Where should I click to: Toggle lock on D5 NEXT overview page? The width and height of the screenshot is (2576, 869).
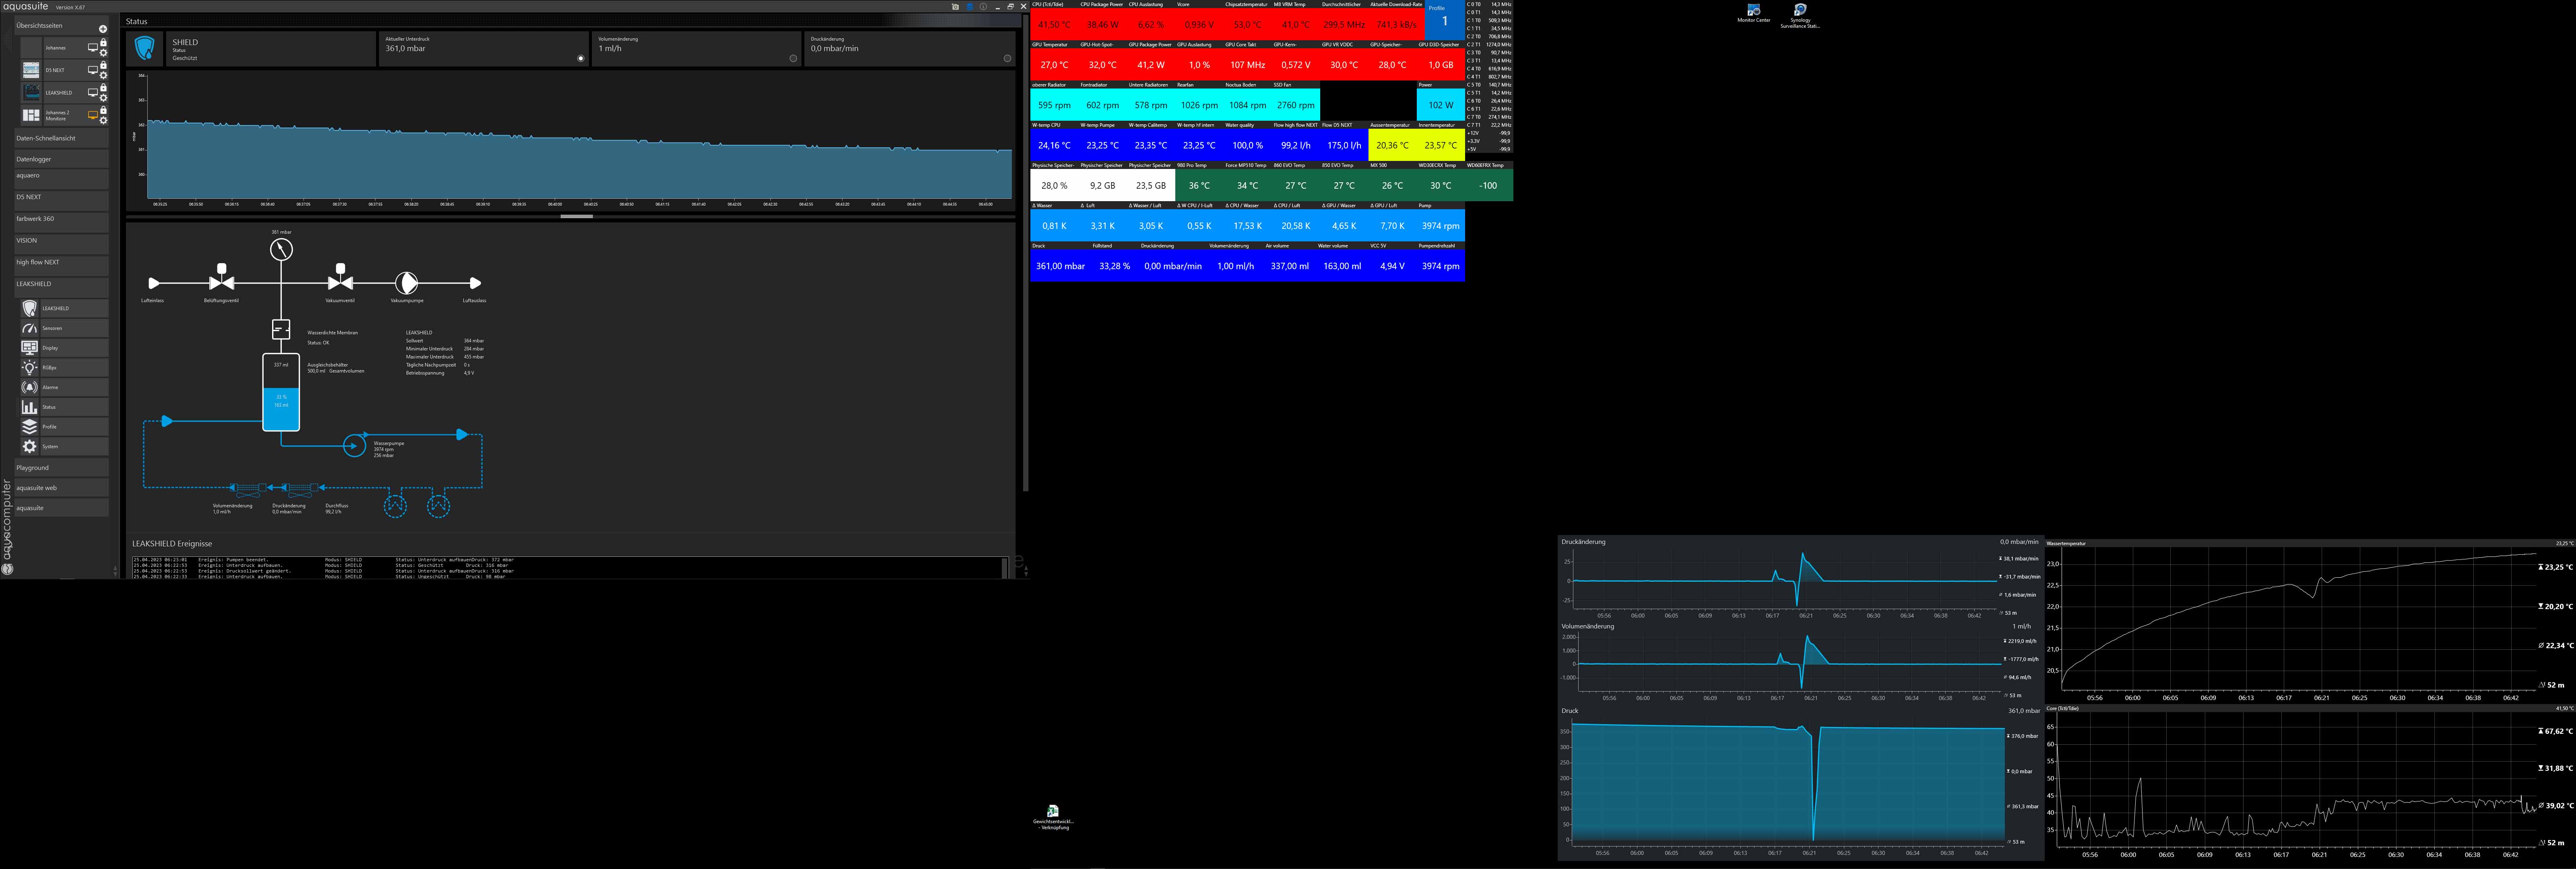(103, 65)
